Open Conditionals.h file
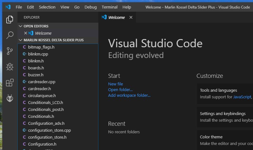The width and height of the screenshot is (253, 150). [58, 116]
